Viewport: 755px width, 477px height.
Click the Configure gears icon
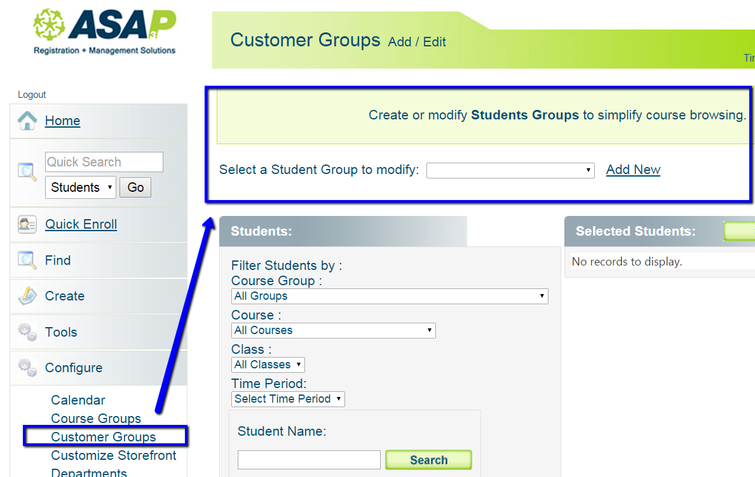pos(27,368)
